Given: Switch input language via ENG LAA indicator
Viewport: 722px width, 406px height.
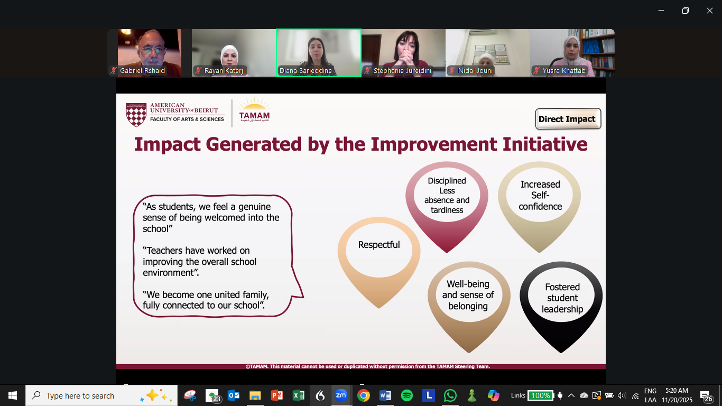Looking at the screenshot, I should 650,395.
